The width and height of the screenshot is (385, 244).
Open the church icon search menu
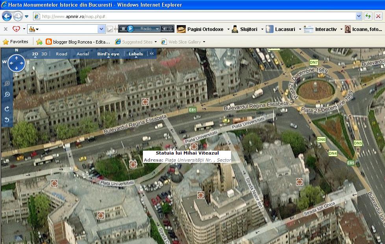pos(34,29)
